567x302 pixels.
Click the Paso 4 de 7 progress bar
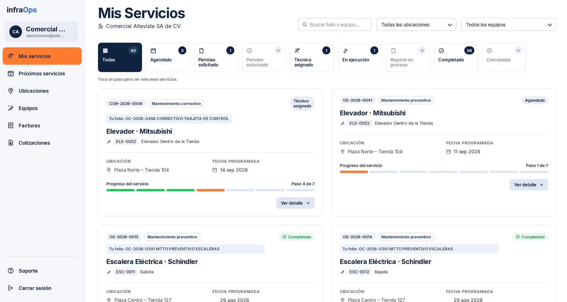[210, 190]
